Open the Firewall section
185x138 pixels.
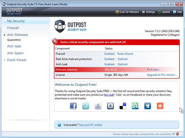pos(13,28)
